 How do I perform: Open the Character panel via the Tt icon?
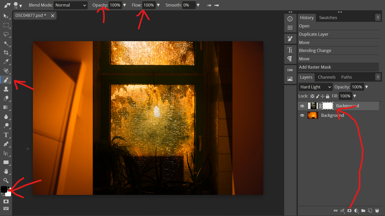[290, 49]
